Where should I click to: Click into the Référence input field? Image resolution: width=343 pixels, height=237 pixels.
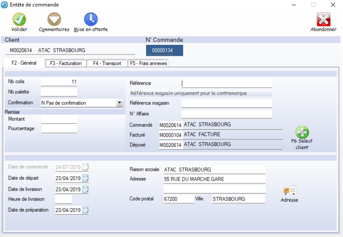(226, 83)
